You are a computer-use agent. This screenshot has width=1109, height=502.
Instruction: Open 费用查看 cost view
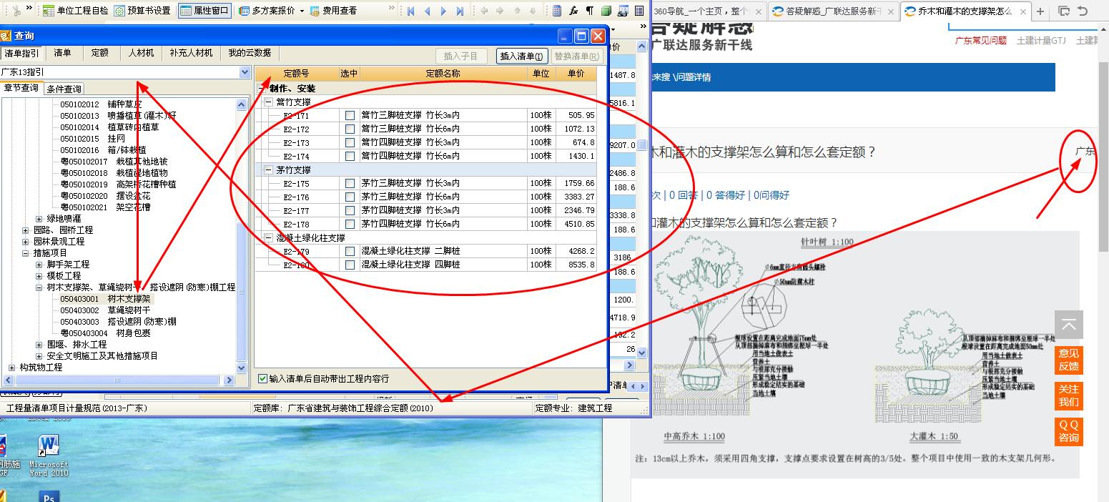[x=333, y=11]
